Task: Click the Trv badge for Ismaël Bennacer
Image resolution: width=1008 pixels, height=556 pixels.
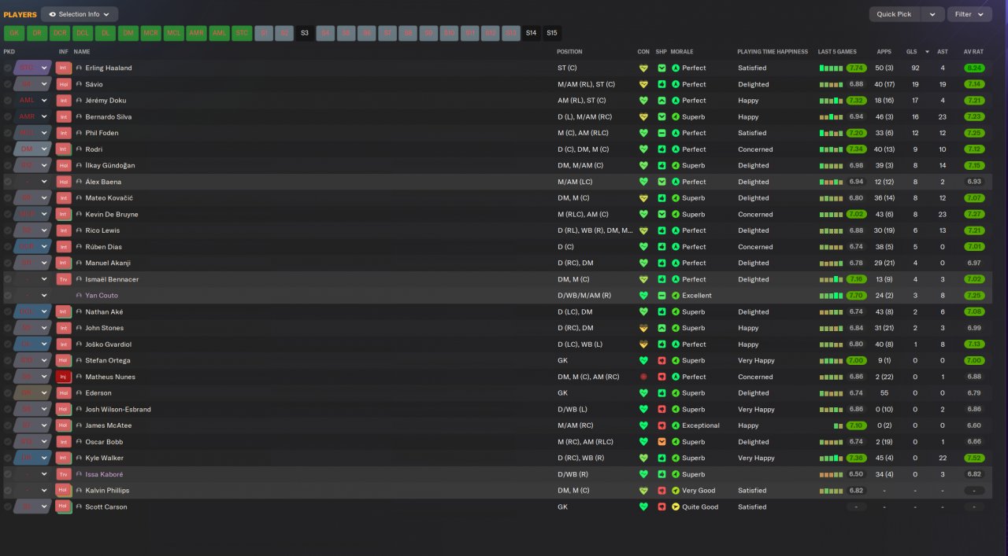Action: [x=64, y=279]
